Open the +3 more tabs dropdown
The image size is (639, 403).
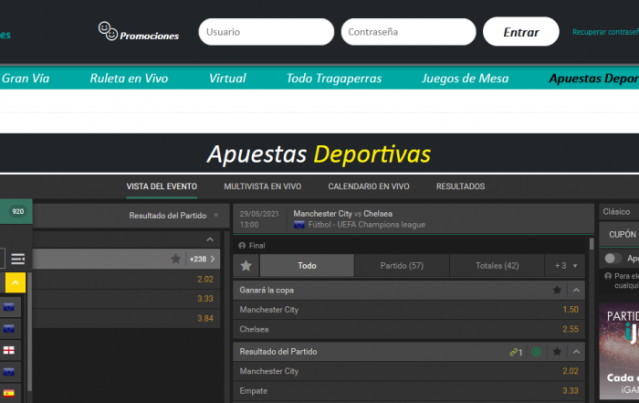pos(566,266)
